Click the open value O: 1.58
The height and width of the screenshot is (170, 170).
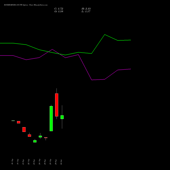(59, 12)
